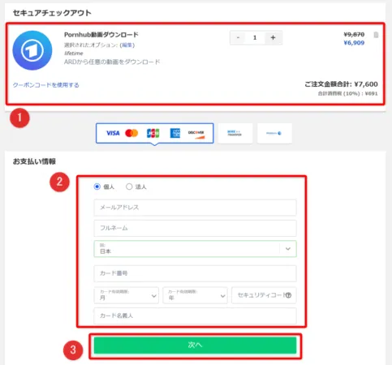The image size is (392, 365).
Task: Click the security code help icon
Action: (x=288, y=295)
